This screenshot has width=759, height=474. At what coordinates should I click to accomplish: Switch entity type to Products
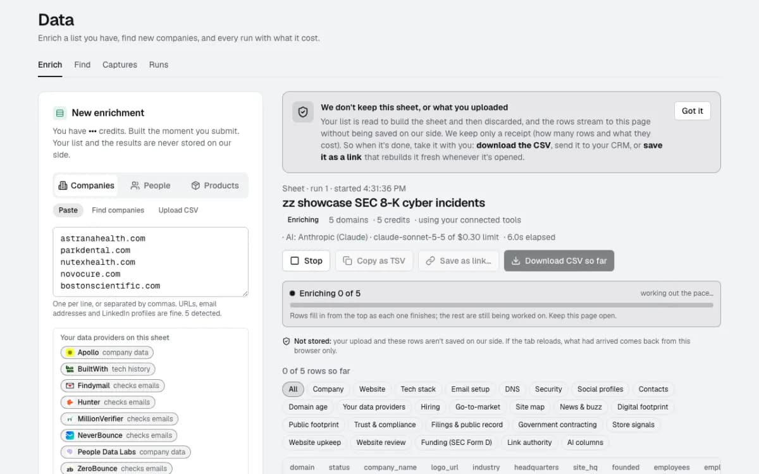coord(215,186)
